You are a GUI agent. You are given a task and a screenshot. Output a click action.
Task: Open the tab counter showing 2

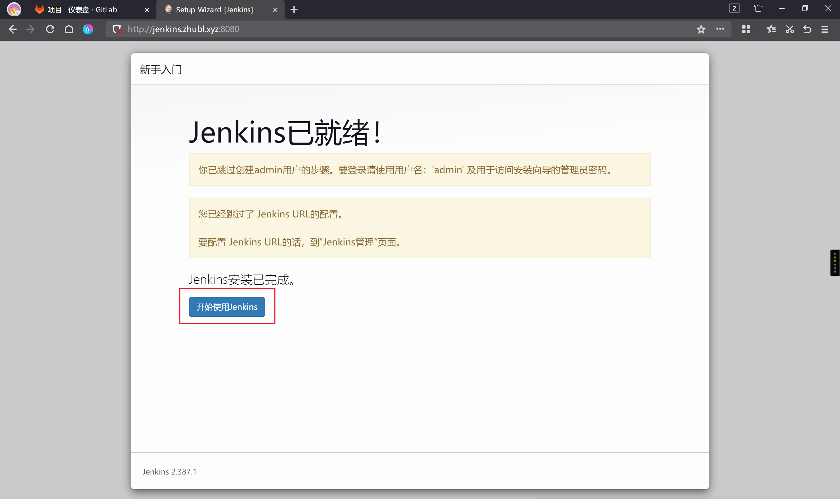click(734, 8)
